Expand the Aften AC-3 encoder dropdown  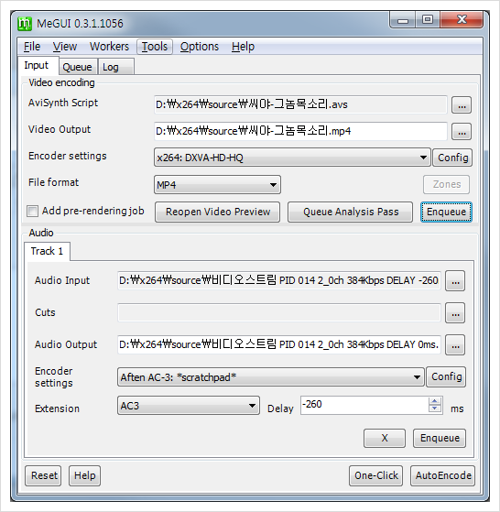click(x=271, y=377)
